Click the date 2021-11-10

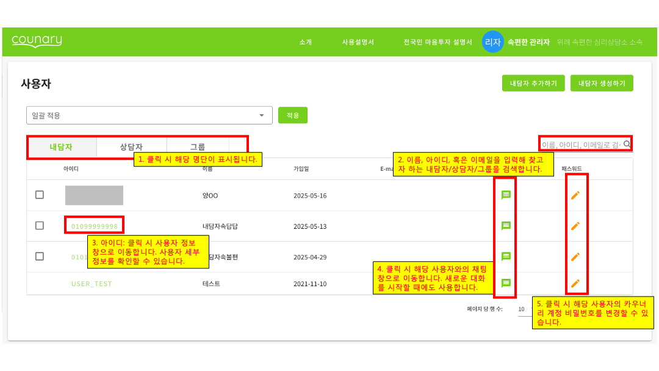pos(310,284)
